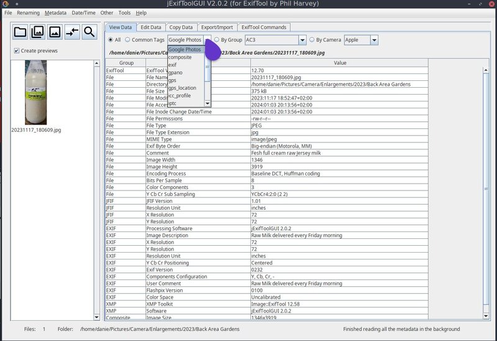Open the Metadata menu
This screenshot has width=497, height=341.
(x=55, y=12)
